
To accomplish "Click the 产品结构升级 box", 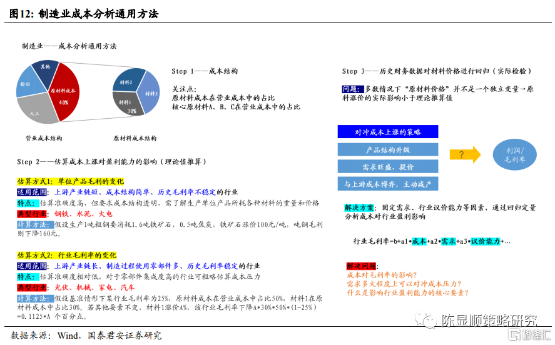I will [387, 150].
